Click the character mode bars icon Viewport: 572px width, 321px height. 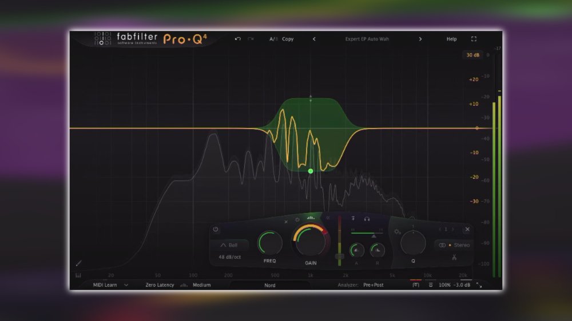[x=184, y=285]
